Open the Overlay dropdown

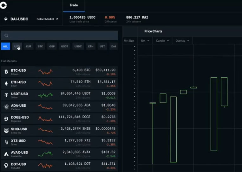[182, 41]
